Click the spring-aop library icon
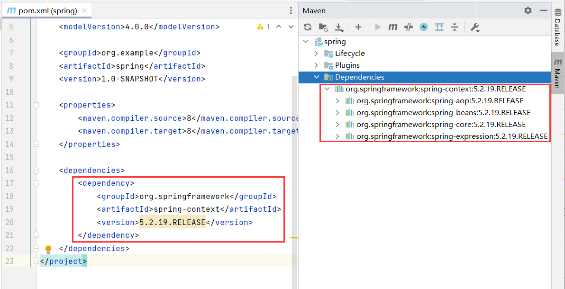The width and height of the screenshot is (565, 289). [349, 101]
